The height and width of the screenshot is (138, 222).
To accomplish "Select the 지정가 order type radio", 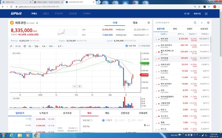I will [x=103, y=120].
